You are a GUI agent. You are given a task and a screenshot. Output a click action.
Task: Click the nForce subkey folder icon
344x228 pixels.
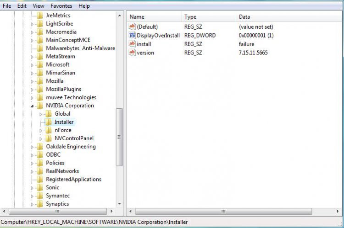pos(49,130)
